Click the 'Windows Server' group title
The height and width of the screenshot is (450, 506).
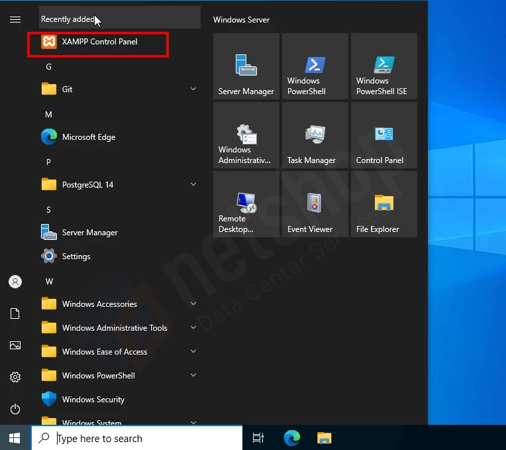(241, 20)
